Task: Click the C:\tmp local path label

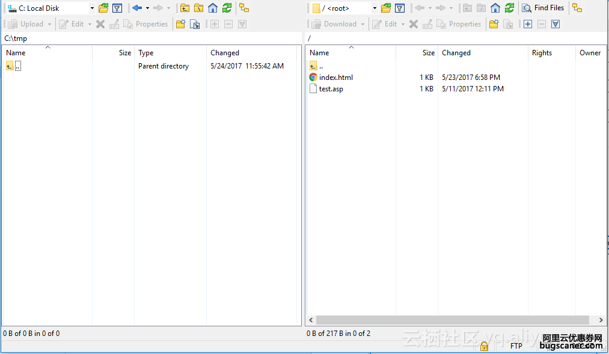Action: tap(16, 38)
